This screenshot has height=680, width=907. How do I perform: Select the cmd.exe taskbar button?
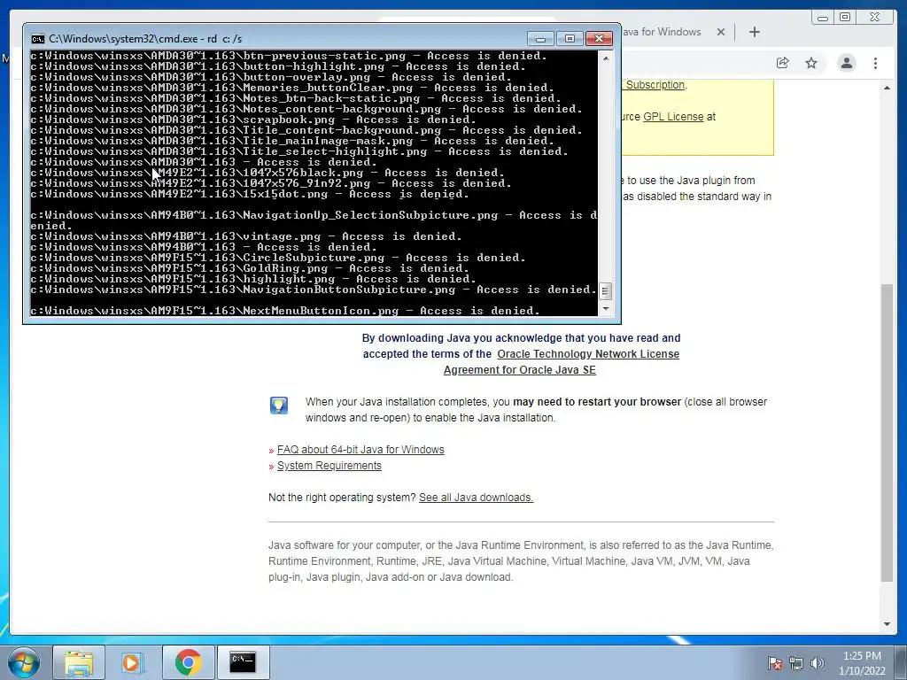point(243,662)
